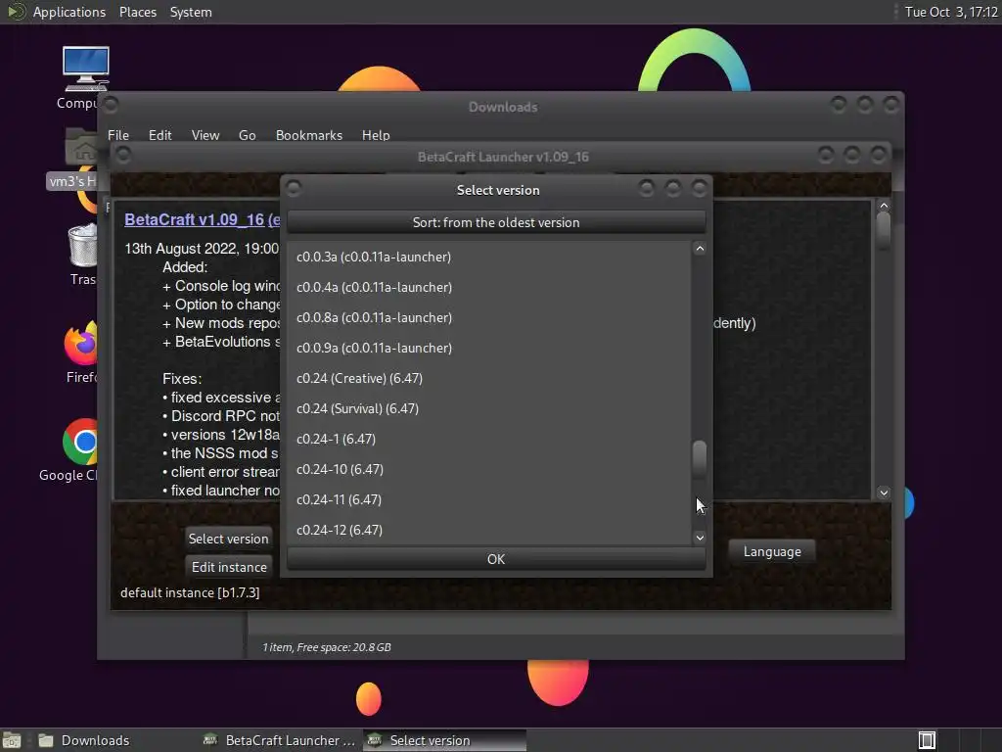Close the Select version dialog
The width and height of the screenshot is (1002, 752).
[x=699, y=188]
